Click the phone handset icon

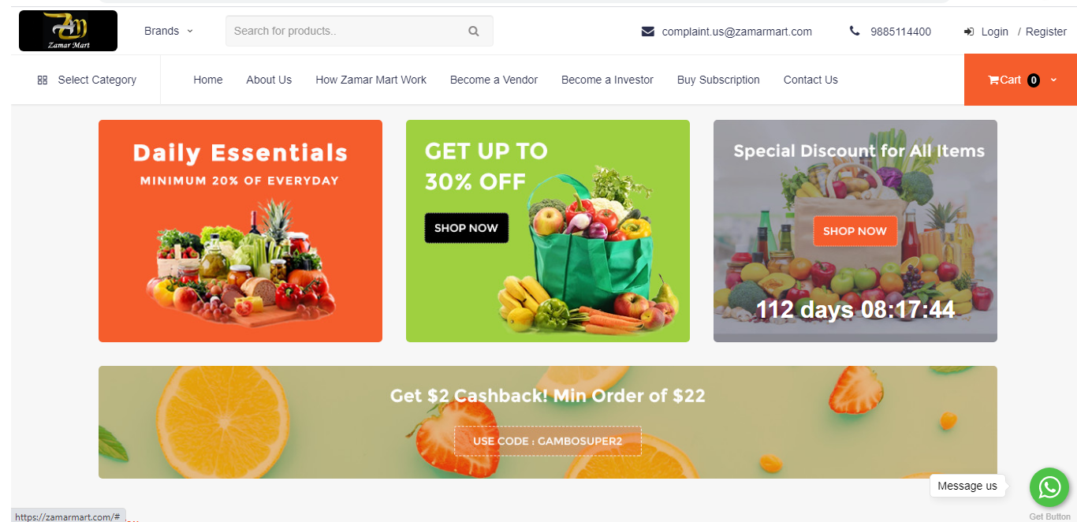point(855,32)
